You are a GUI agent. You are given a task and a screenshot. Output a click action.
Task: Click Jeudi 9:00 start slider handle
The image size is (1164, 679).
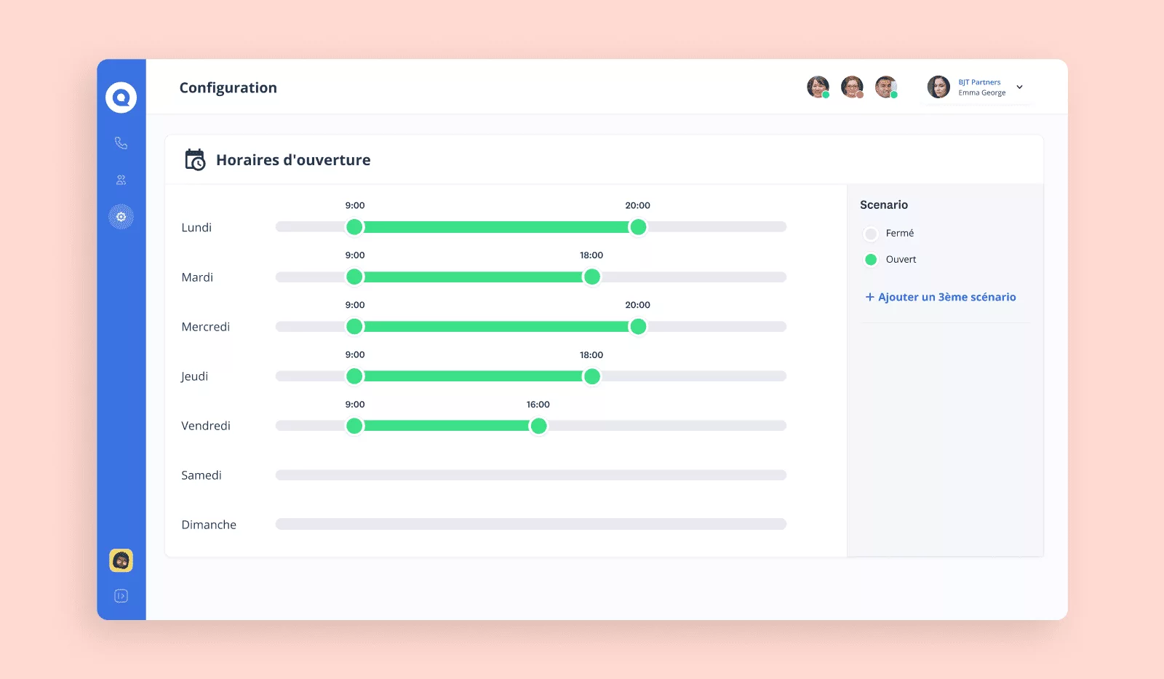[354, 376]
